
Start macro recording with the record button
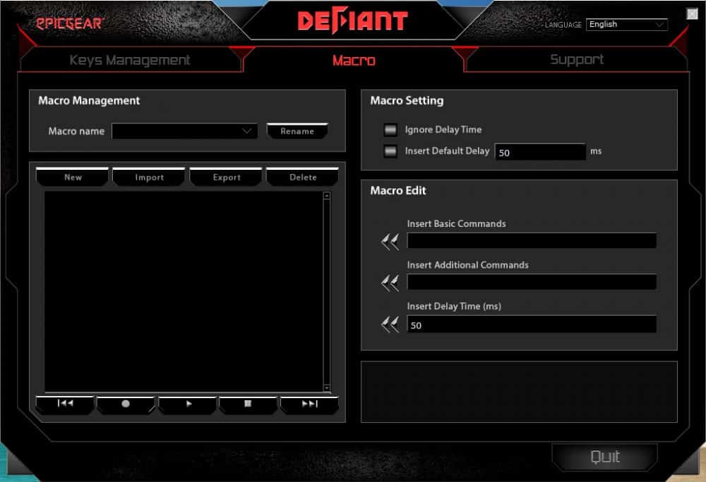click(x=126, y=404)
